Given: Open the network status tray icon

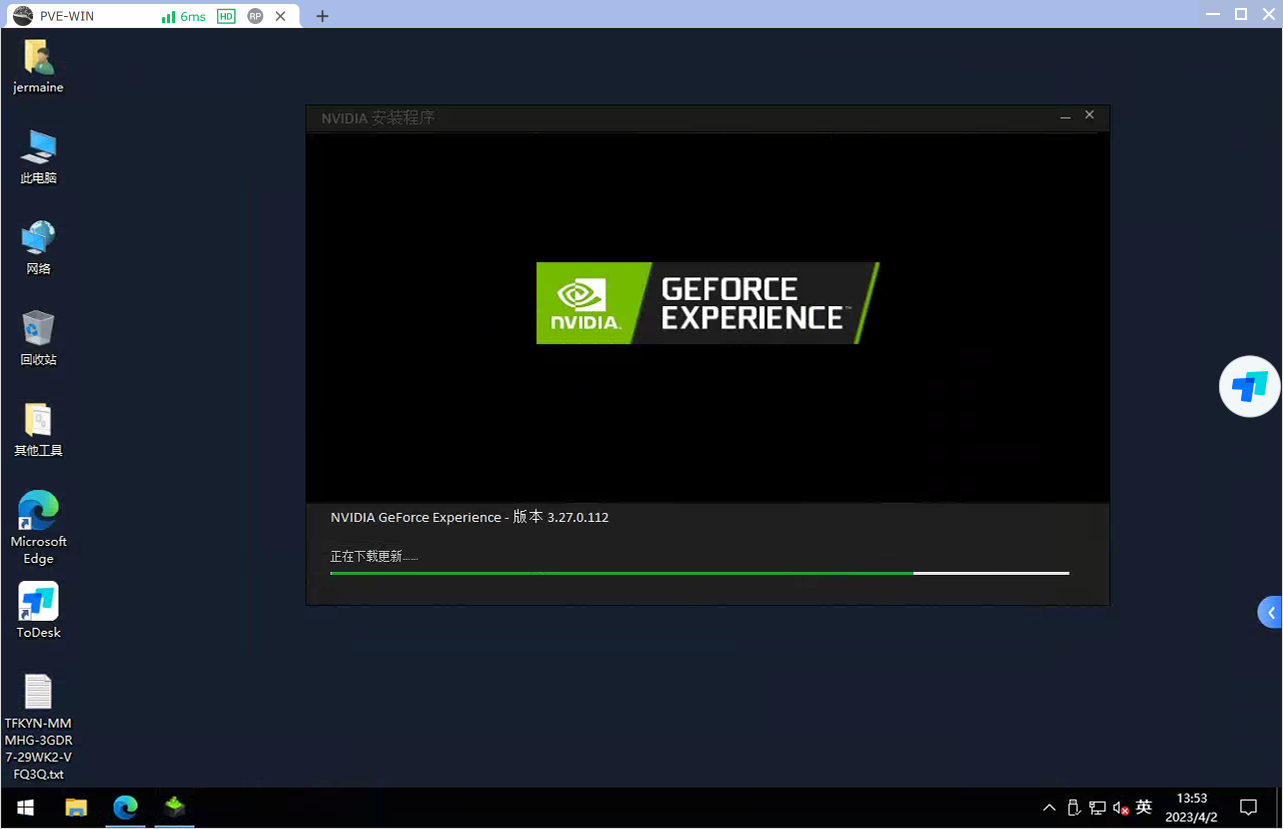Looking at the screenshot, I should 1097,807.
